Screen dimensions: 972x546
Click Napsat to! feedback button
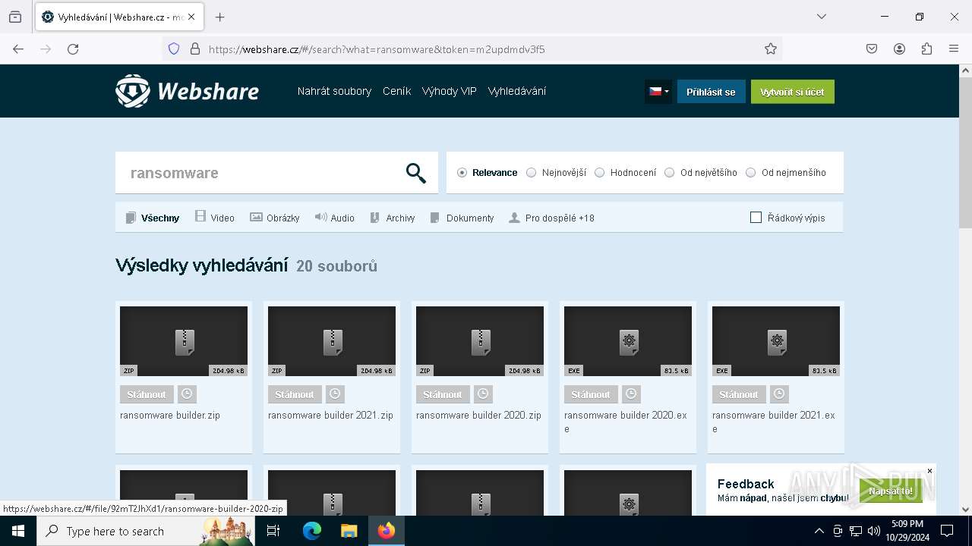[891, 491]
